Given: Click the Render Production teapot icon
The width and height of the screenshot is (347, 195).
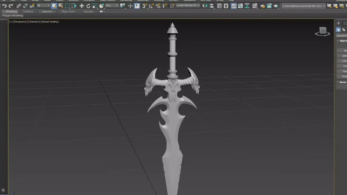Looking at the screenshot, I should [x=276, y=6].
